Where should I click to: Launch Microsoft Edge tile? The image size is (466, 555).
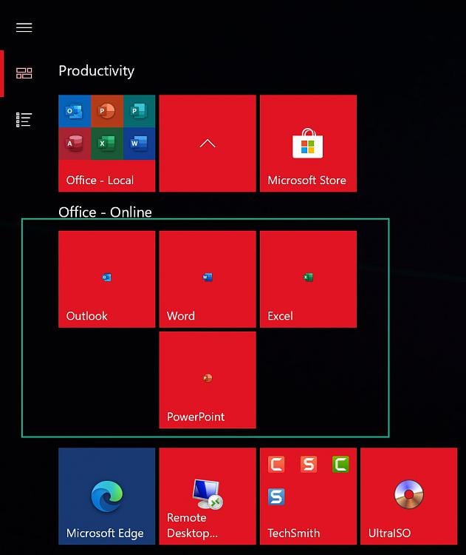(106, 497)
